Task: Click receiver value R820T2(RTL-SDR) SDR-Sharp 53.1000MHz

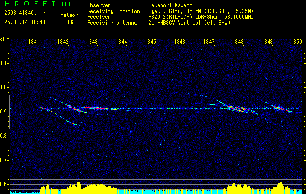Action: [x=201, y=17]
